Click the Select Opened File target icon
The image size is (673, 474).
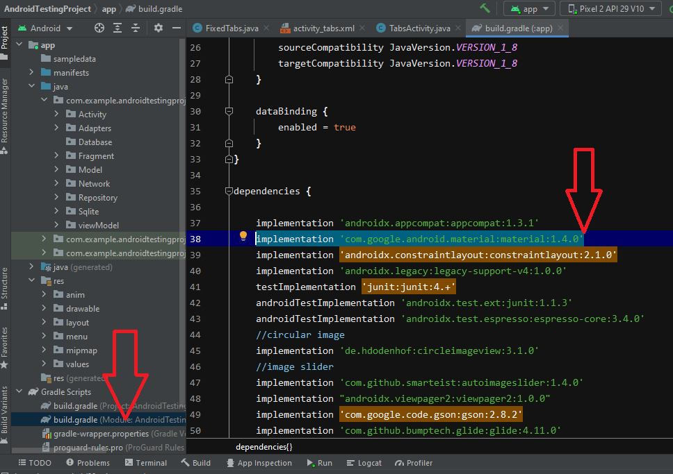point(99,28)
